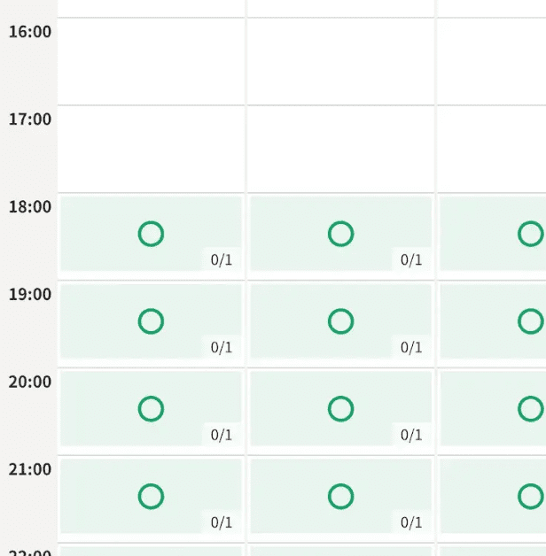This screenshot has height=556, width=546.
Task: Select the 18:00 available circle in first column
Action: 151,234
